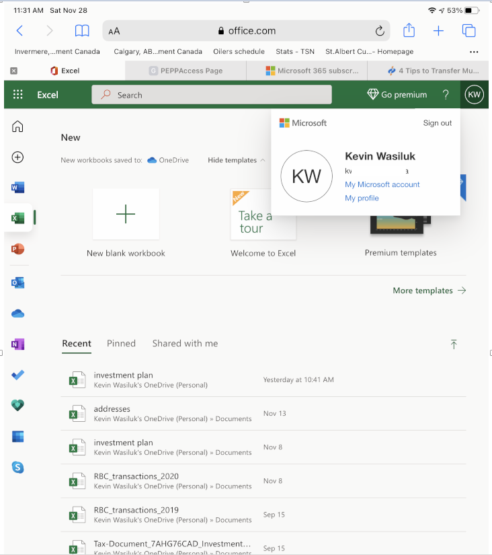492x555 pixels.
Task: Open Oilers schedule bookmark
Action: click(x=239, y=52)
